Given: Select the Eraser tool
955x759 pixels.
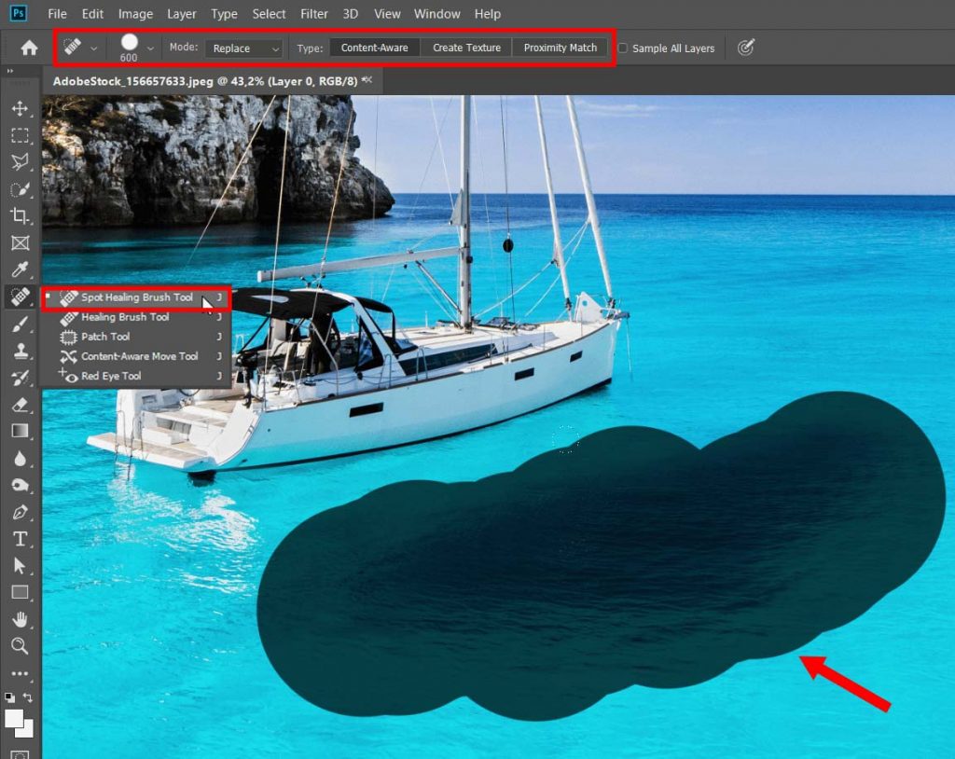Looking at the screenshot, I should [x=21, y=404].
